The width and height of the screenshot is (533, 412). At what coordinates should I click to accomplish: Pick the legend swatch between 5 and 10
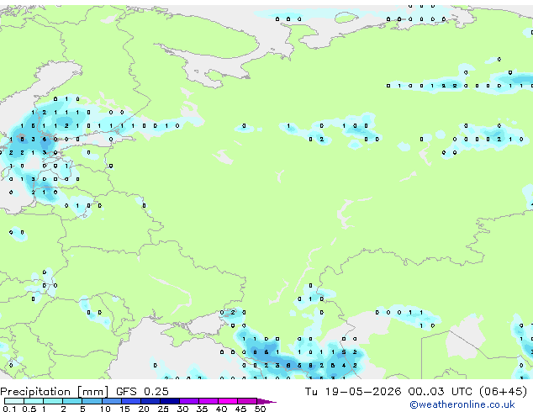pyautogui.click(x=92, y=401)
